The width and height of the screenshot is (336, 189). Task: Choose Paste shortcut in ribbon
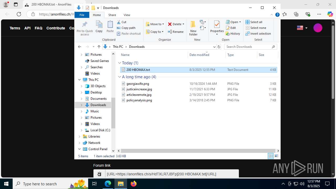pos(129,34)
